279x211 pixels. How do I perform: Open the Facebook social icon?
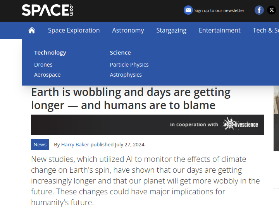(x=259, y=10)
